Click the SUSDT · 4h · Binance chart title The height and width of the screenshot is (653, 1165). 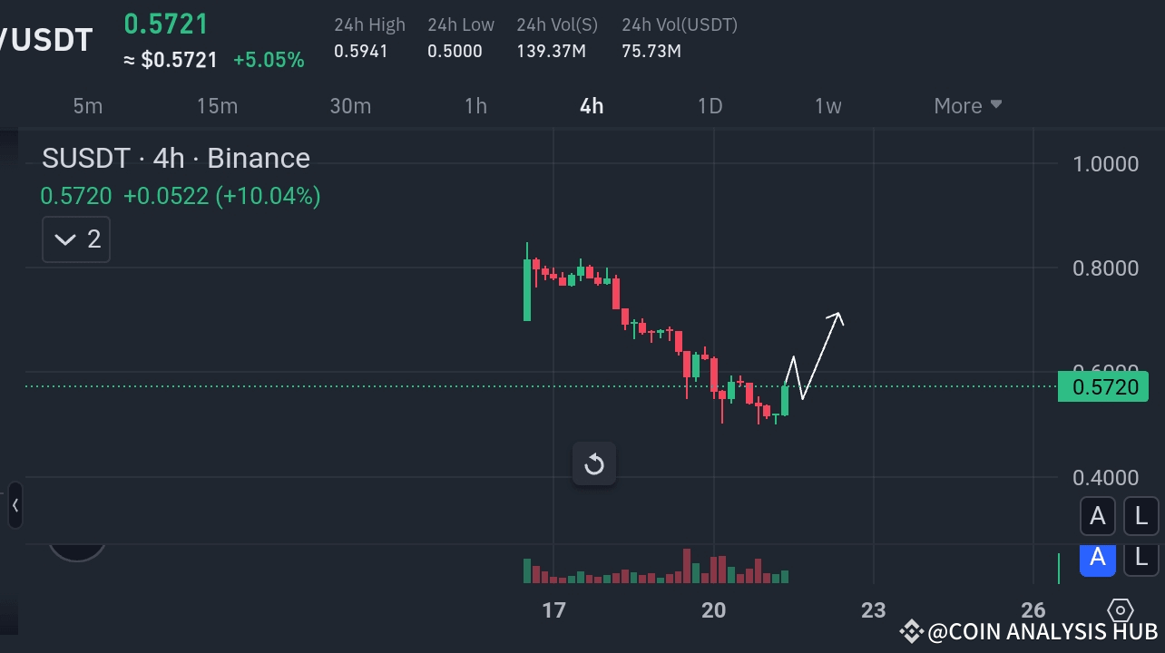coord(176,158)
